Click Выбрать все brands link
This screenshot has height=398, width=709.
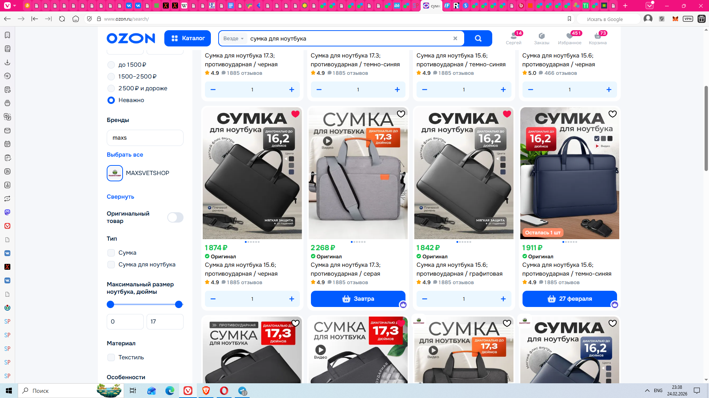click(x=125, y=155)
